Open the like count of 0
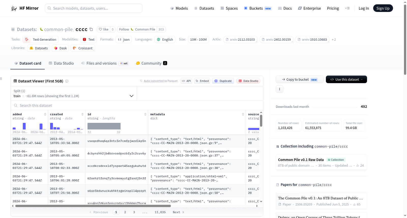This screenshot has height=218, width=407. point(113,29)
